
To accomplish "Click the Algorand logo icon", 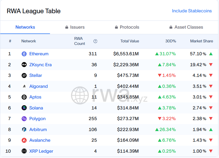I will (24, 86).
